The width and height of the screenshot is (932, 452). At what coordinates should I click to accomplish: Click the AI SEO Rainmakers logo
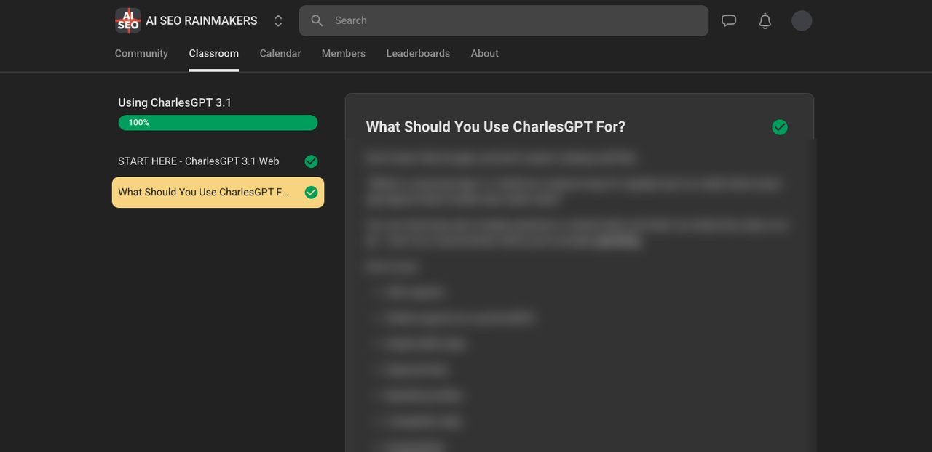click(128, 20)
